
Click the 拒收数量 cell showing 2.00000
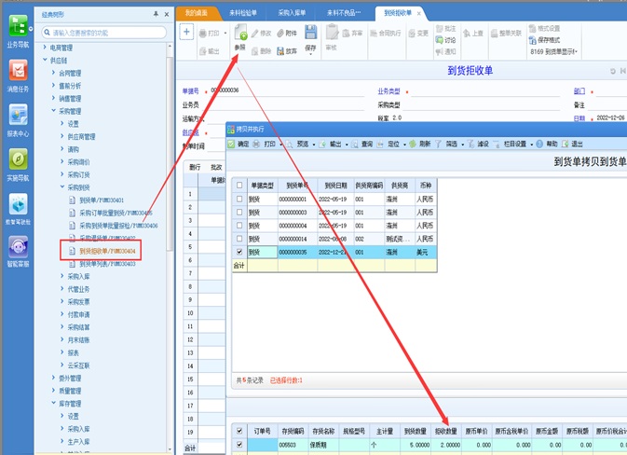pyautogui.click(x=446, y=445)
